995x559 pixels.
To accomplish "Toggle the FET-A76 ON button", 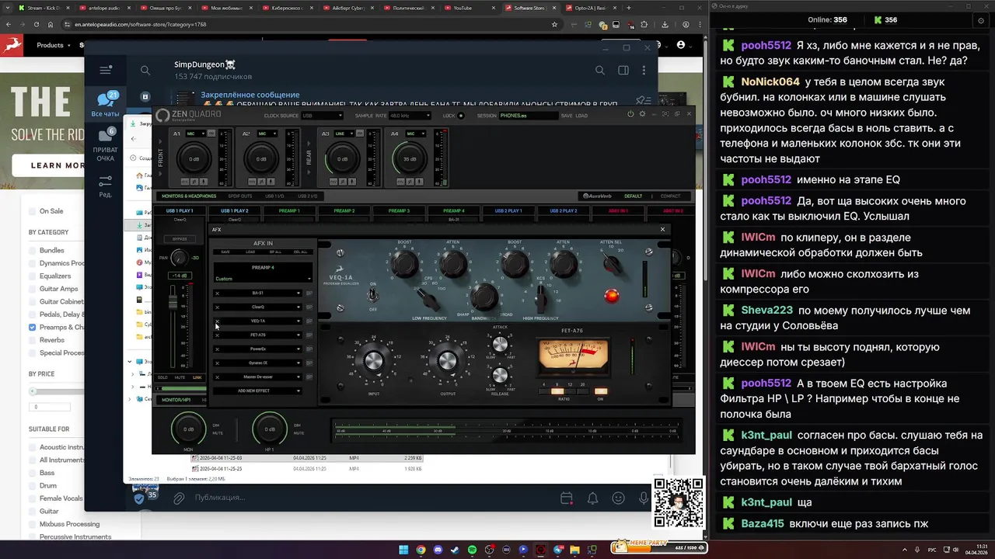I will coord(600,391).
